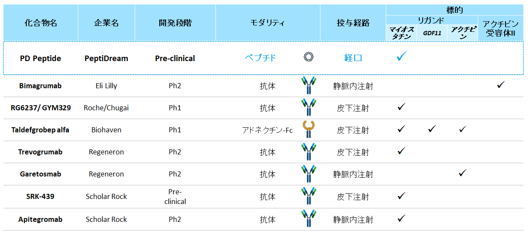
Task: Click the activin checkmark in the Garetosmab row
Action: 463,173
